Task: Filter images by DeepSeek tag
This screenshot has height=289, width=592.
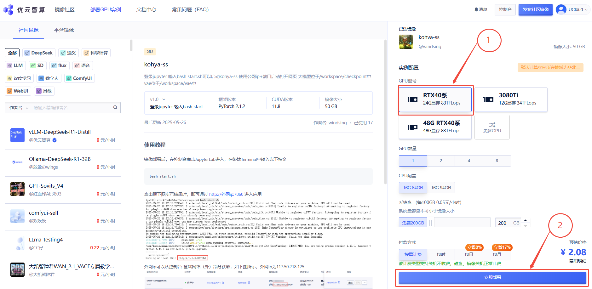Action: point(39,53)
